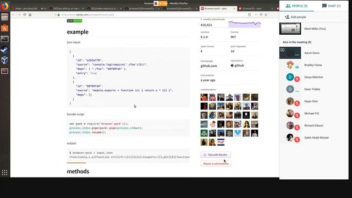The width and height of the screenshot is (352, 198).
Task: Switch to the browserify - npm tab
Action: click(256, 9)
